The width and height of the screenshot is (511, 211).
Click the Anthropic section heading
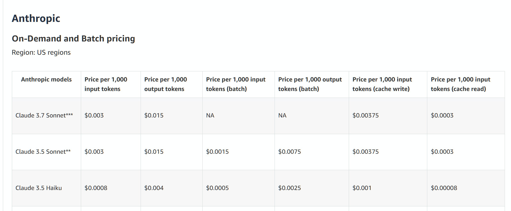[x=36, y=18]
